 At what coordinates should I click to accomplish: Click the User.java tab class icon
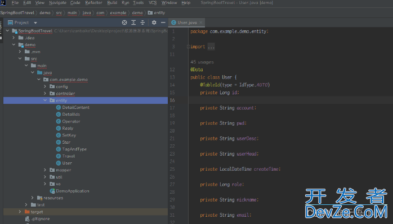click(x=173, y=22)
